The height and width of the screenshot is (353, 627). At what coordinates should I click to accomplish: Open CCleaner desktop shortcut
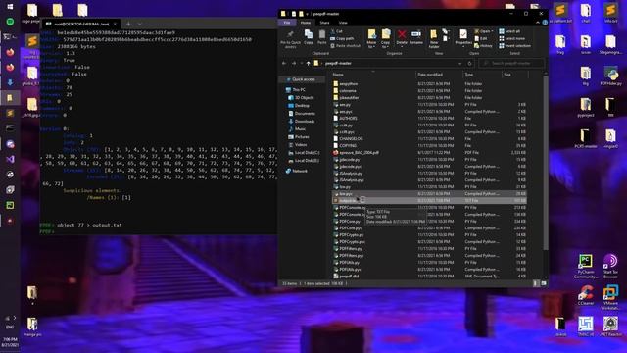pyautogui.click(x=586, y=295)
